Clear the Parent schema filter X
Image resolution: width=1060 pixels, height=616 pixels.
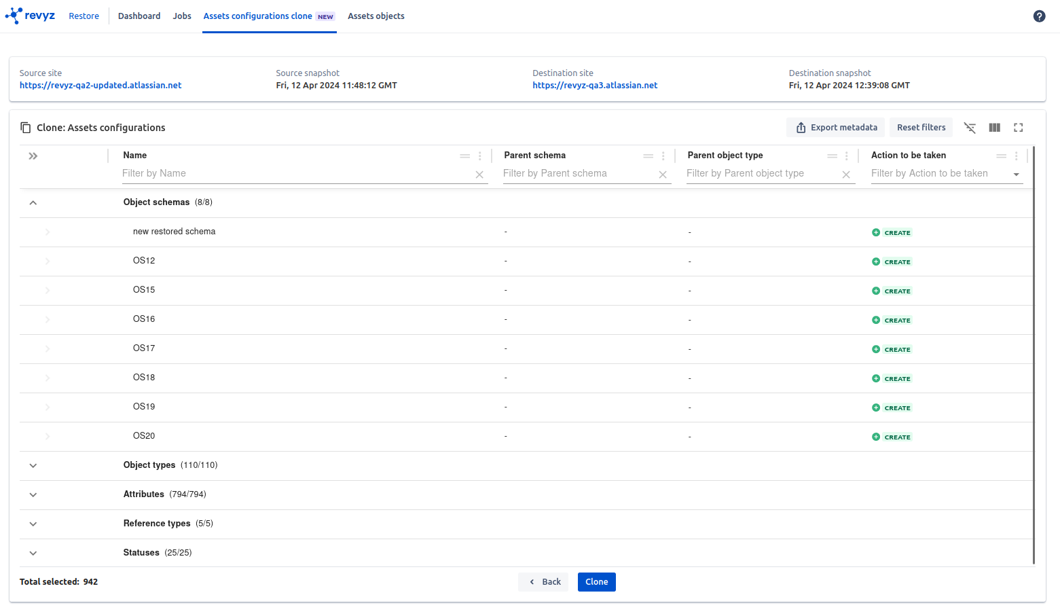coord(663,175)
